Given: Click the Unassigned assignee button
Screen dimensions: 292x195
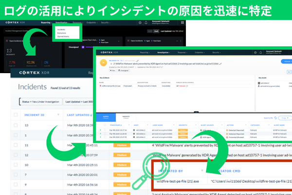Looking at the screenshot, I should click(x=124, y=71).
